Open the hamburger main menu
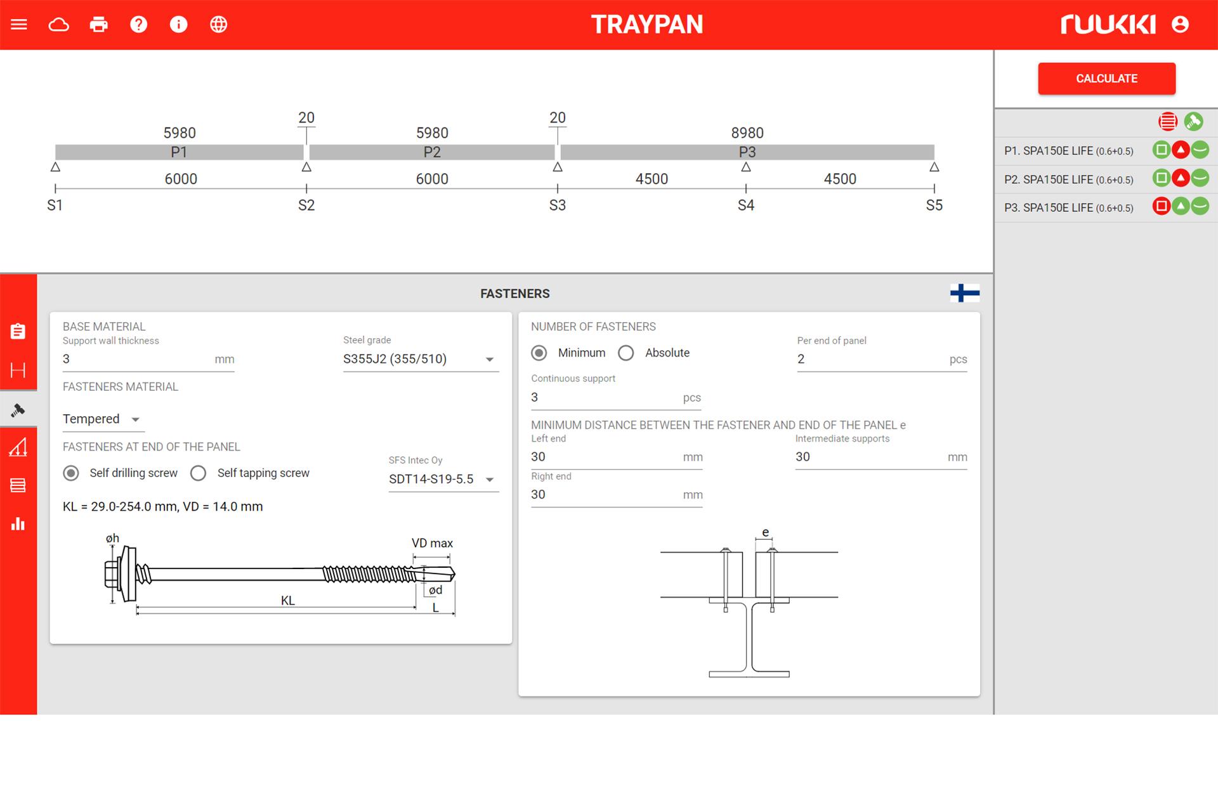Image resolution: width=1218 pixels, height=812 pixels. click(19, 25)
